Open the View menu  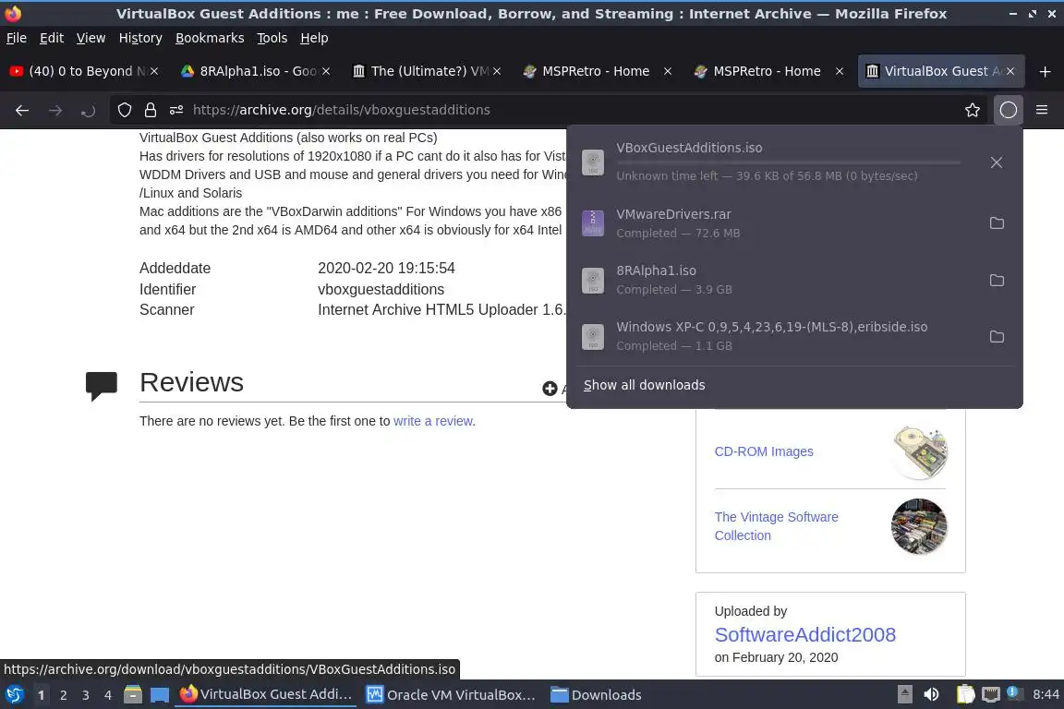click(91, 38)
